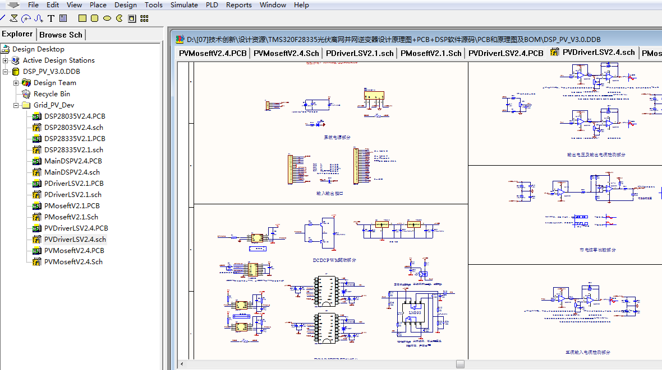This screenshot has width=662, height=370.
Task: Open the PLD menu
Action: 212,4
